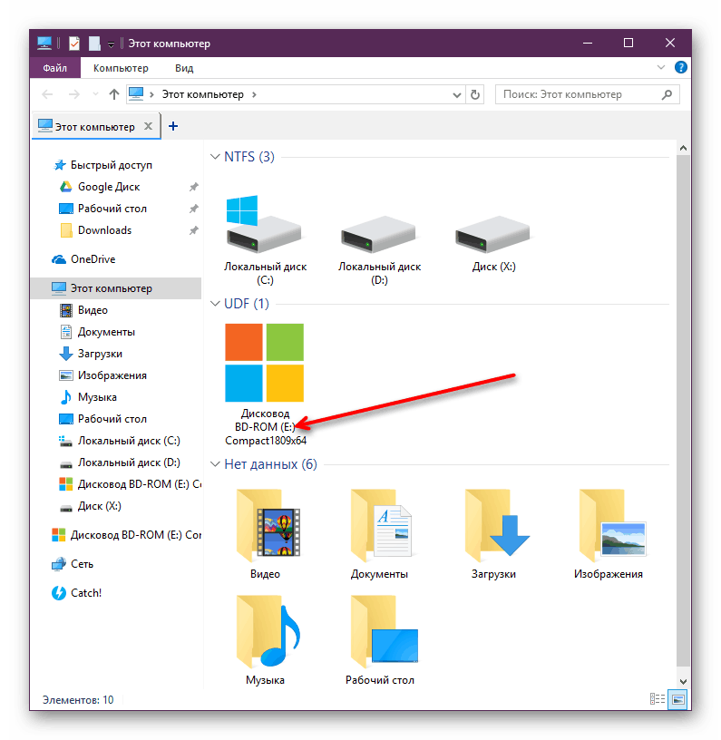Open the address bar history dropdown
Image resolution: width=721 pixels, height=740 pixels.
(457, 95)
